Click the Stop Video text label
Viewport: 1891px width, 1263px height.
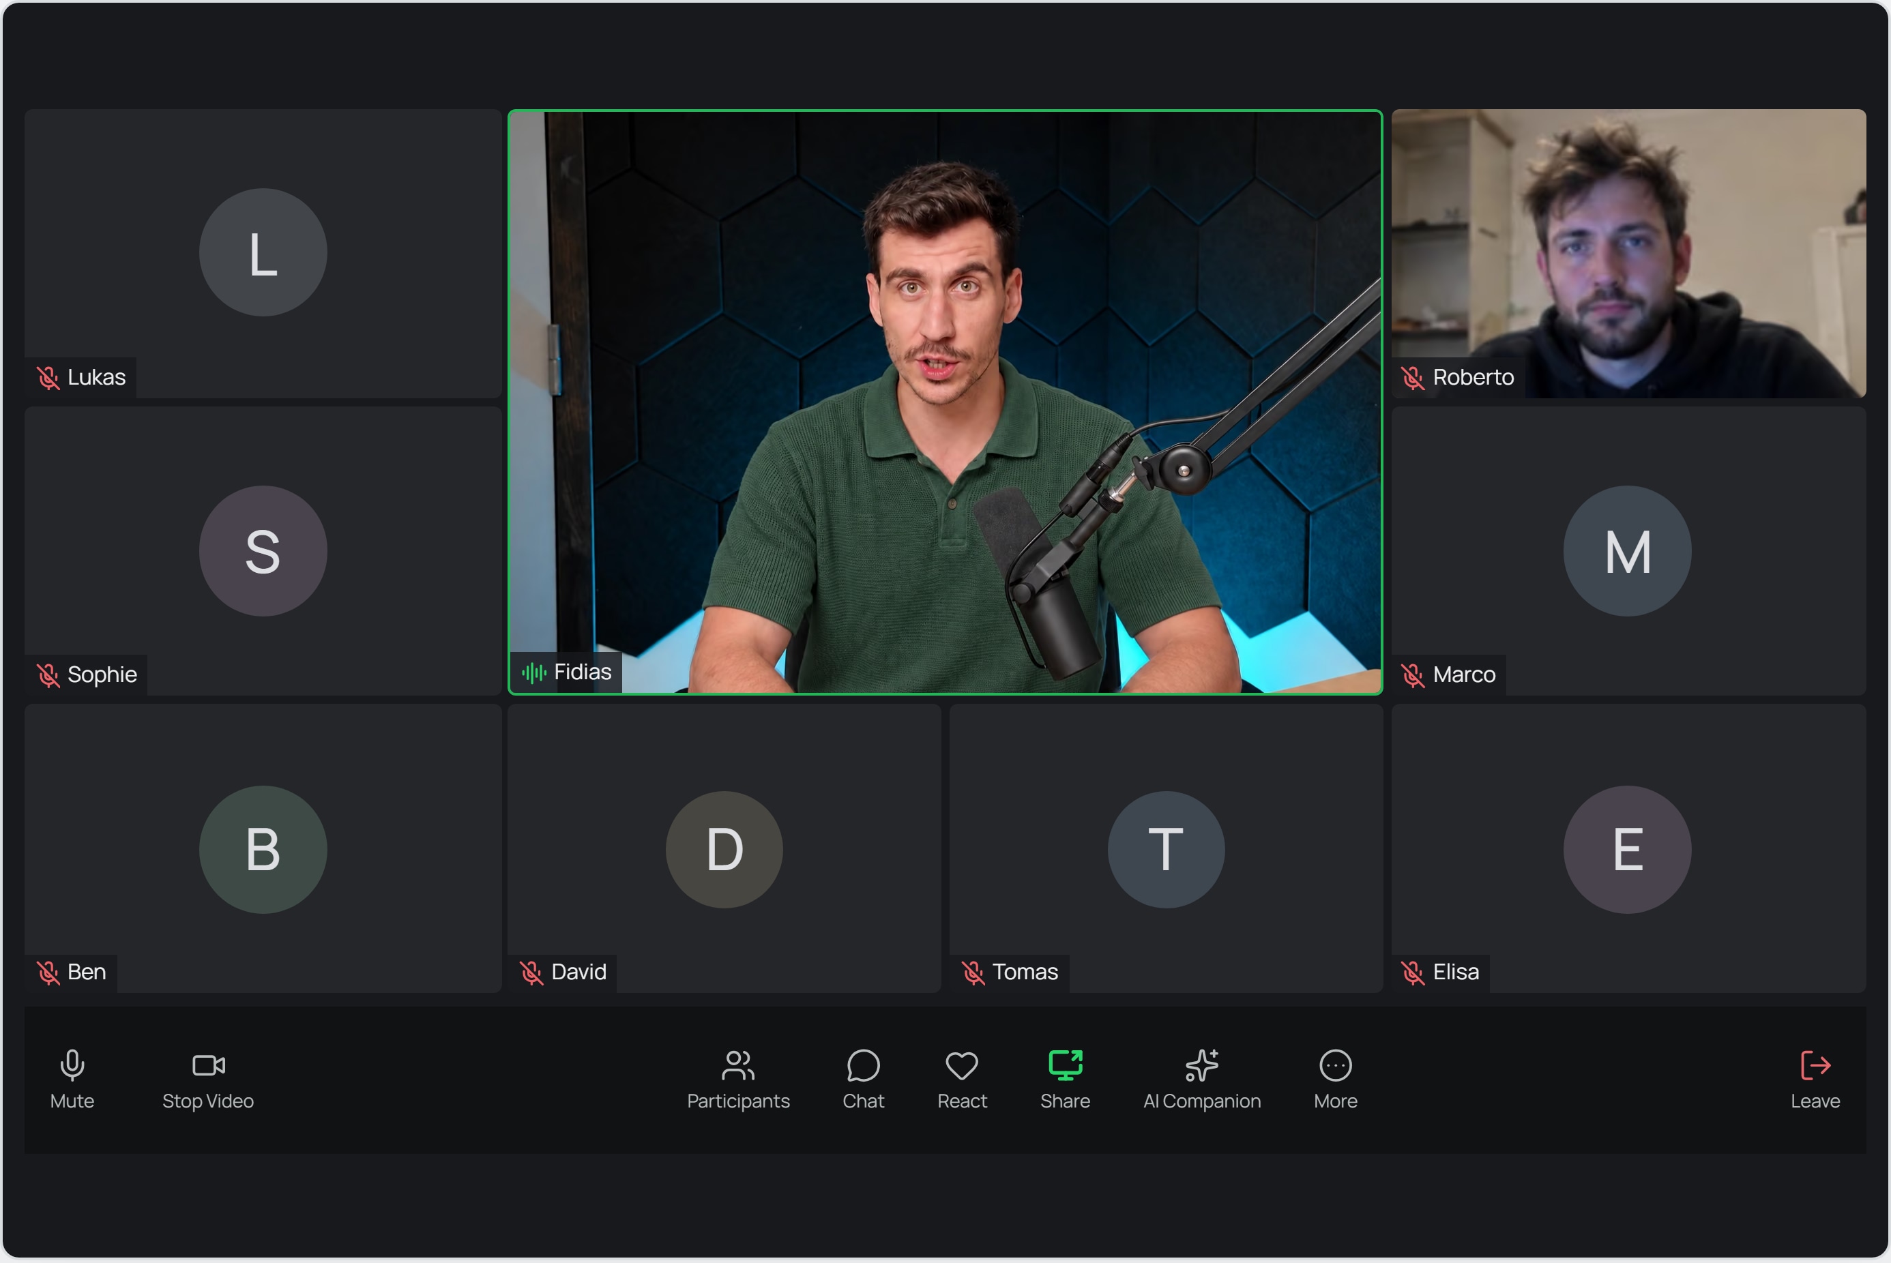(x=208, y=1100)
